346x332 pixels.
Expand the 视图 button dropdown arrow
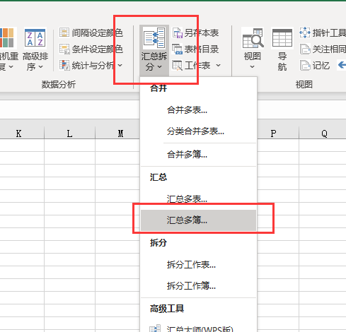click(x=252, y=67)
